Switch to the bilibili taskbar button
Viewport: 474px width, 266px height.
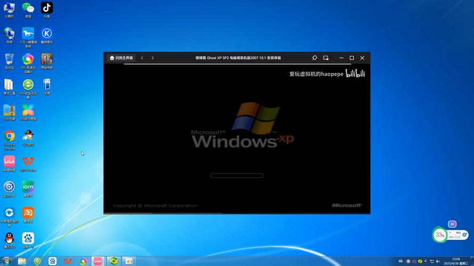[98, 261]
